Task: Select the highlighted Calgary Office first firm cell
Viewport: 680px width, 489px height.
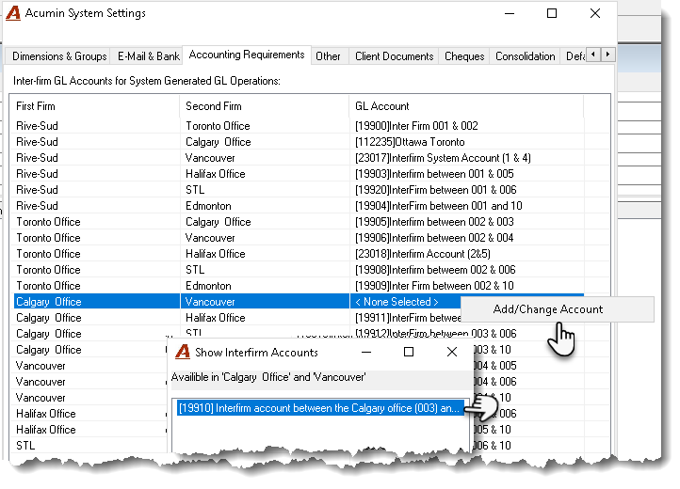Action: [x=97, y=302]
